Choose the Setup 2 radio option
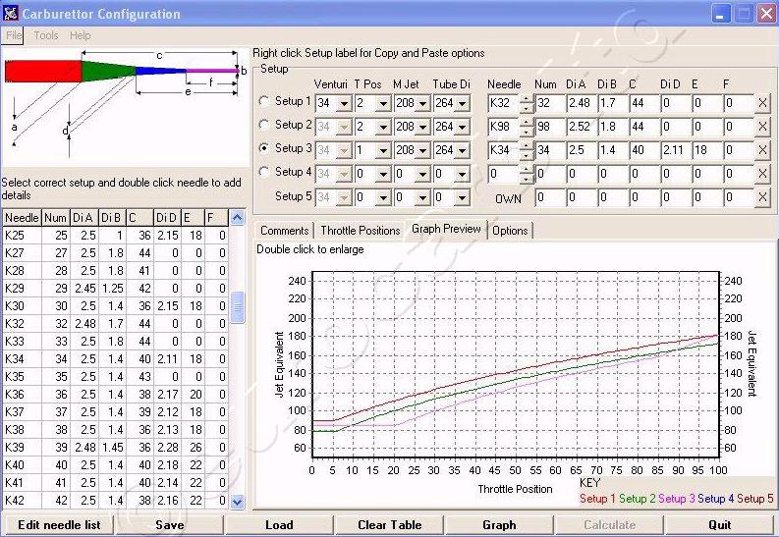Image resolution: width=779 pixels, height=537 pixels. click(264, 126)
